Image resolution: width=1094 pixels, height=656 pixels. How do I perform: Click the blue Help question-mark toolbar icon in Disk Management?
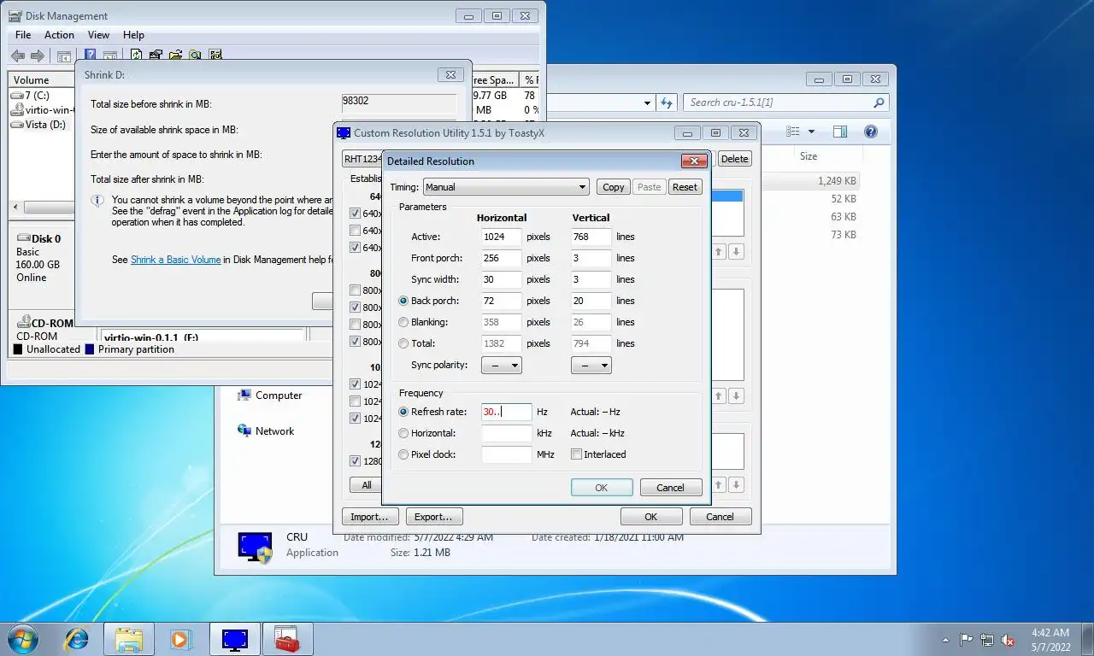90,56
